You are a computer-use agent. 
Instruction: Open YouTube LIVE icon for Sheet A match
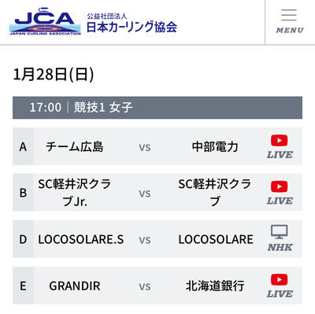[x=280, y=146]
